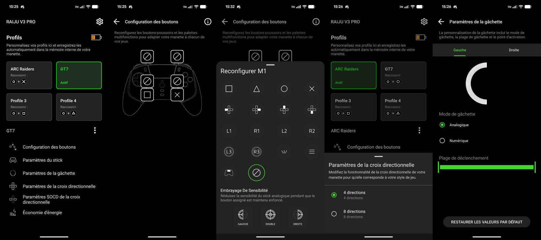Pick the DOUBLE sensitivity clutch icon
The image size is (541, 240).
270,215
